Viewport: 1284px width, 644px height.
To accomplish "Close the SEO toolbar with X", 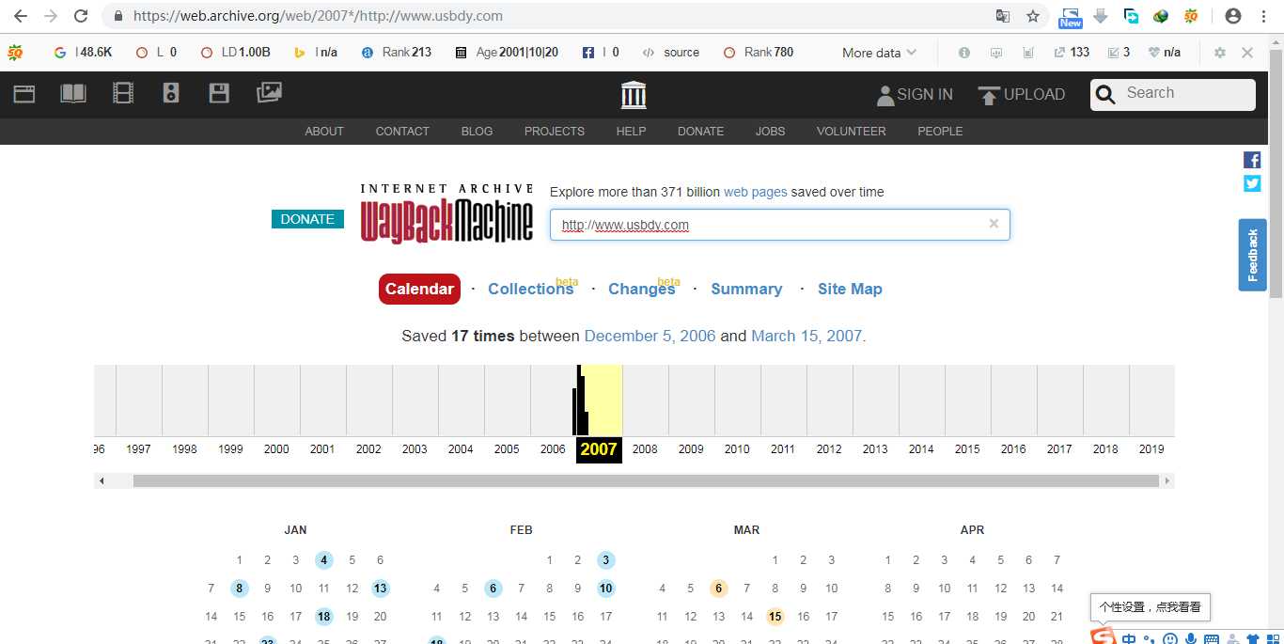I will (1247, 53).
